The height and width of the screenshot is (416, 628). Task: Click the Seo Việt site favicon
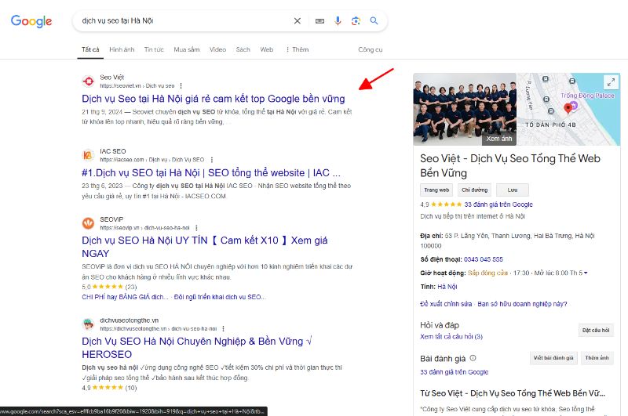[x=88, y=81]
